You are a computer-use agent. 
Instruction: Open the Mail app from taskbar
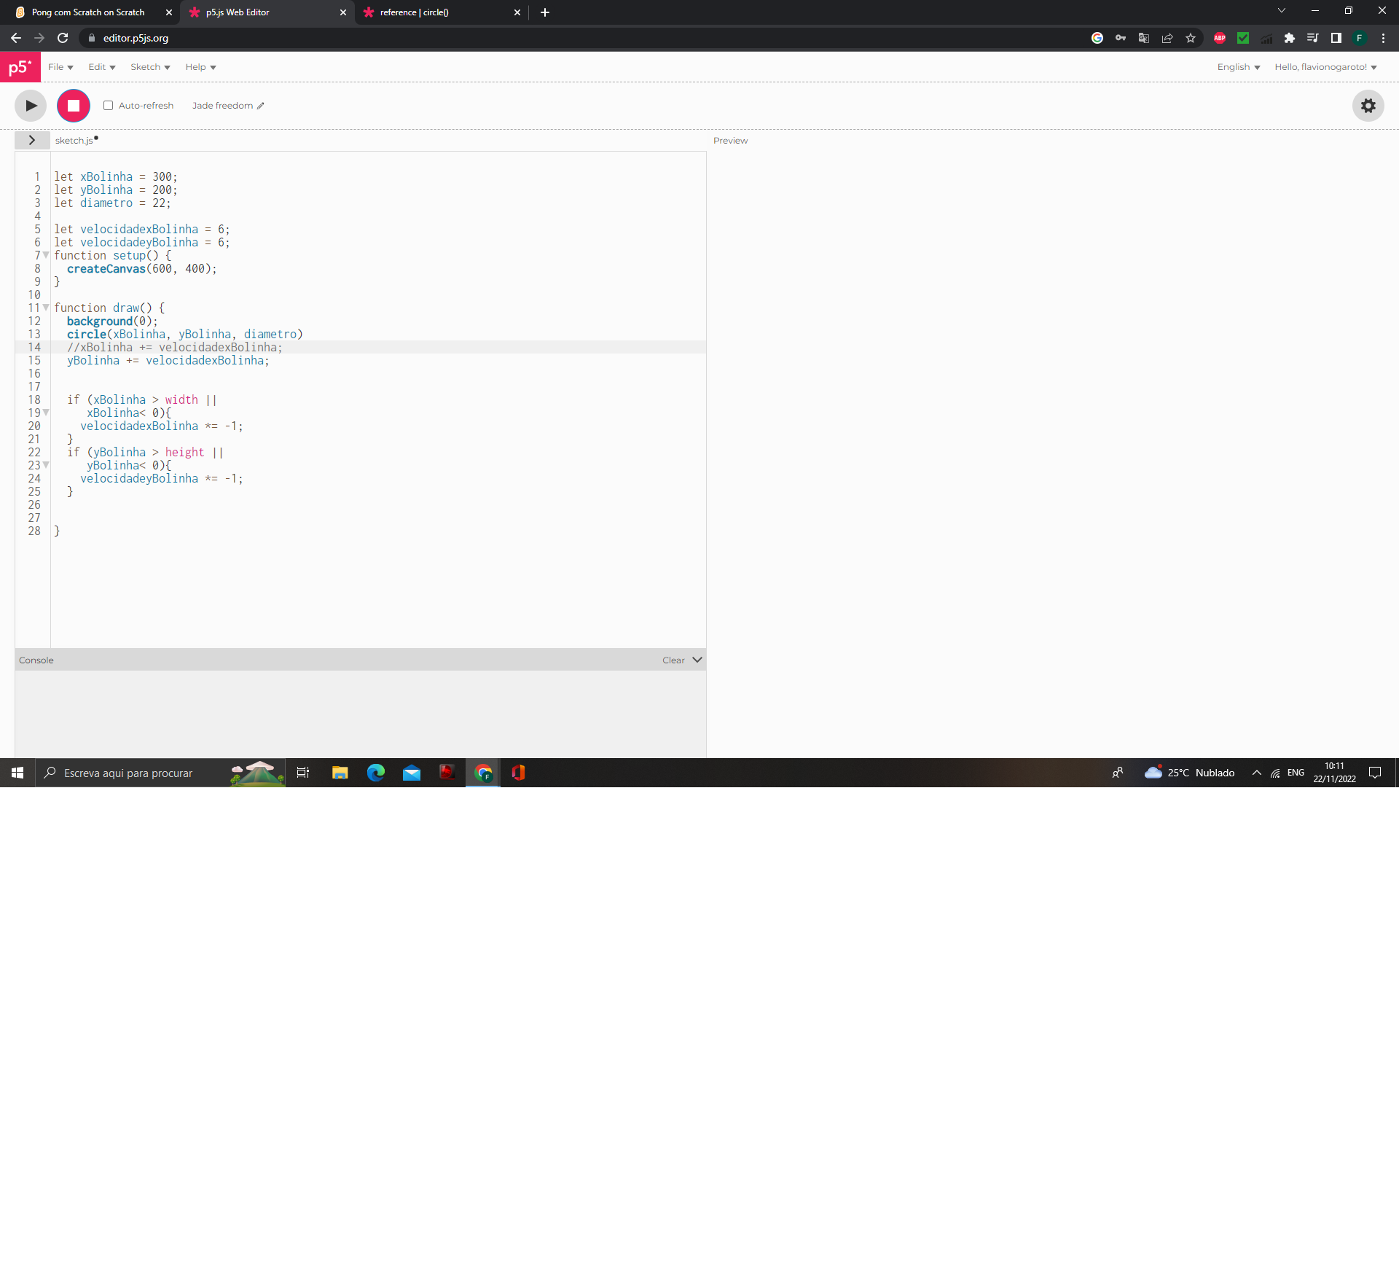coord(411,773)
